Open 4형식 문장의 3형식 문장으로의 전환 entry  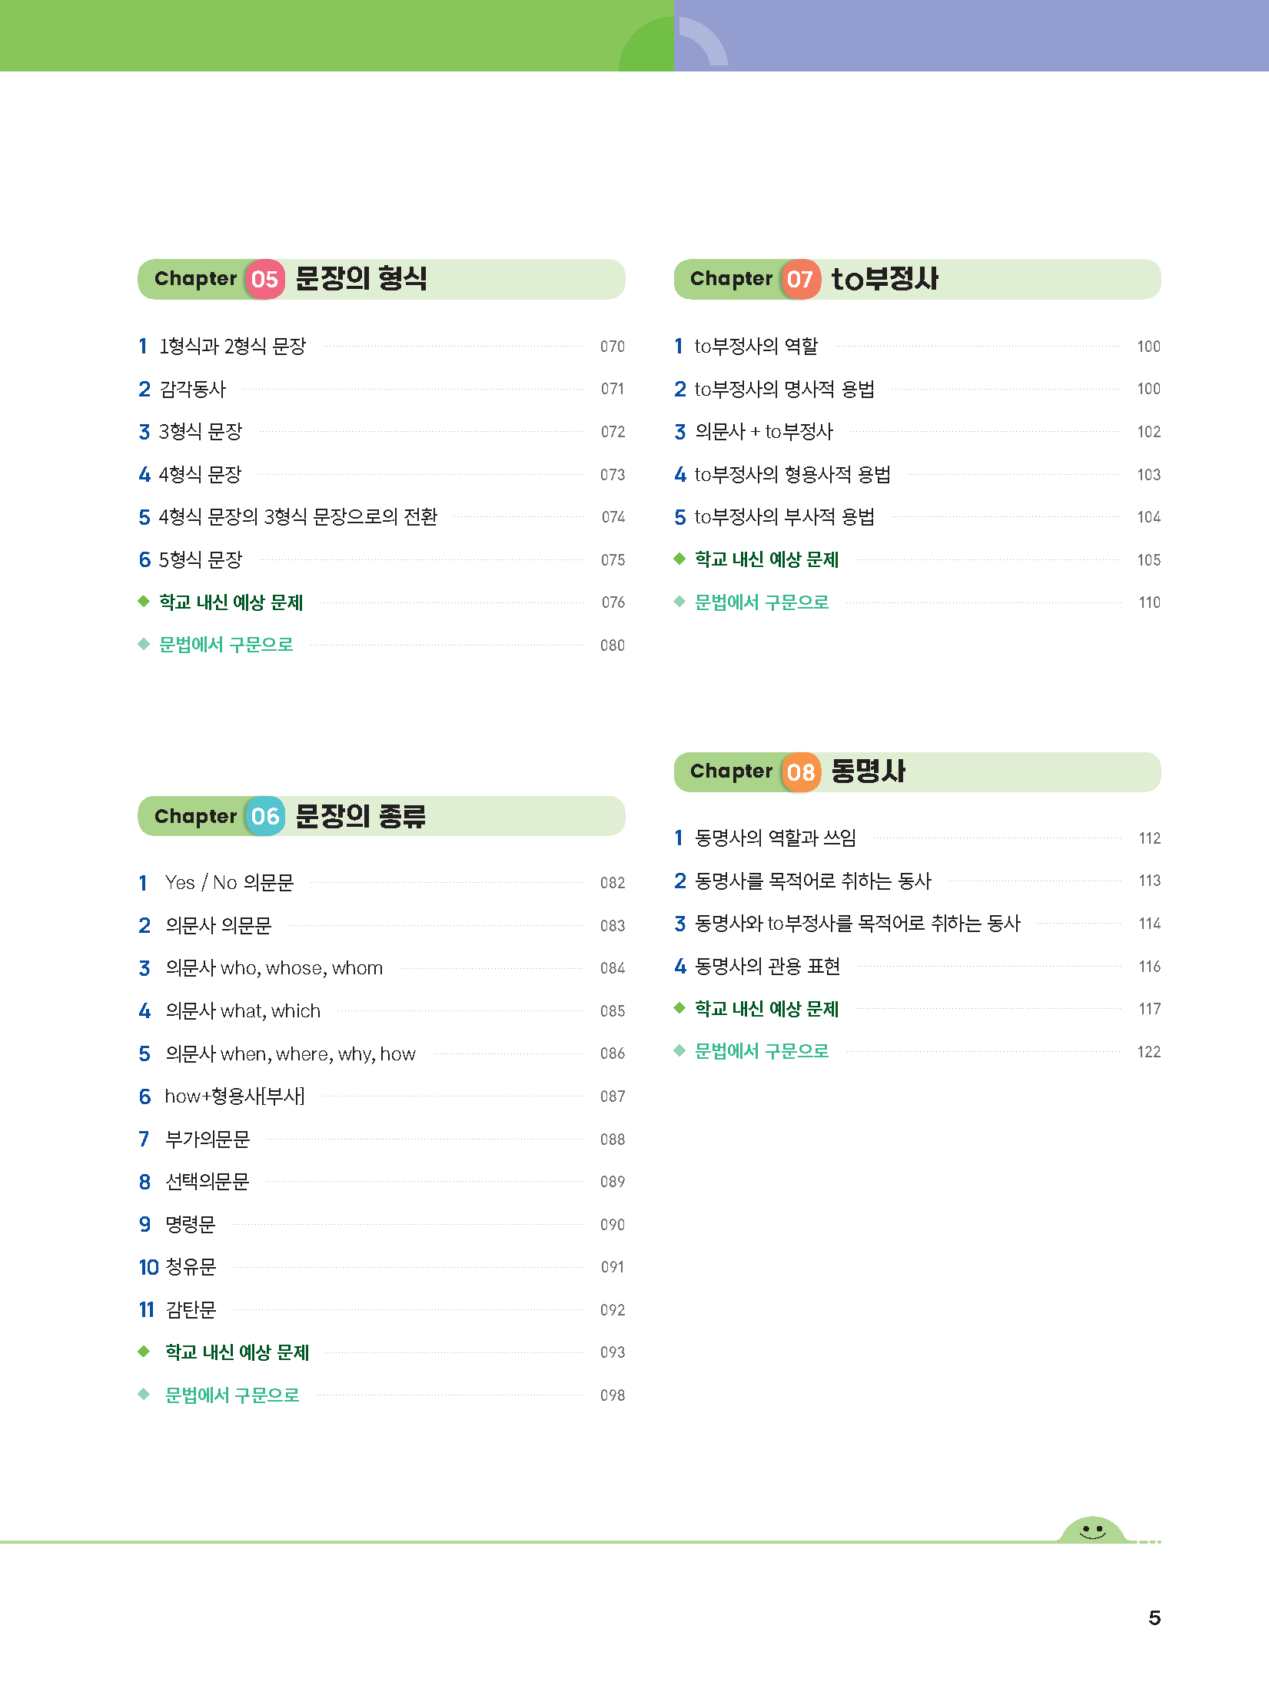297,517
